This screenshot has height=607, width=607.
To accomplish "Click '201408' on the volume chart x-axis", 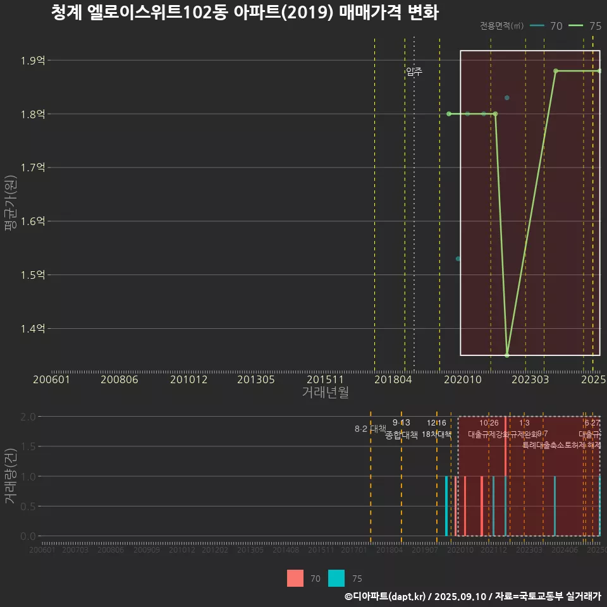I will click(x=286, y=549).
